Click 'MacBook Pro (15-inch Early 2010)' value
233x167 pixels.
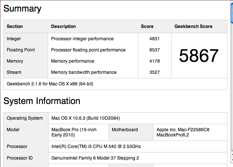tap(74, 132)
